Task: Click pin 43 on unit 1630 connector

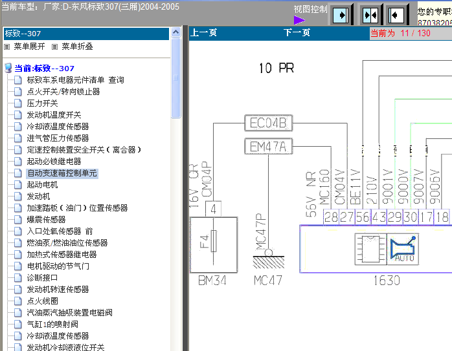Action: coord(379,217)
